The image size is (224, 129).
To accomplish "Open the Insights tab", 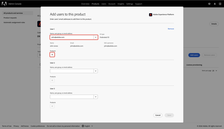I will (x=121, y=4).
